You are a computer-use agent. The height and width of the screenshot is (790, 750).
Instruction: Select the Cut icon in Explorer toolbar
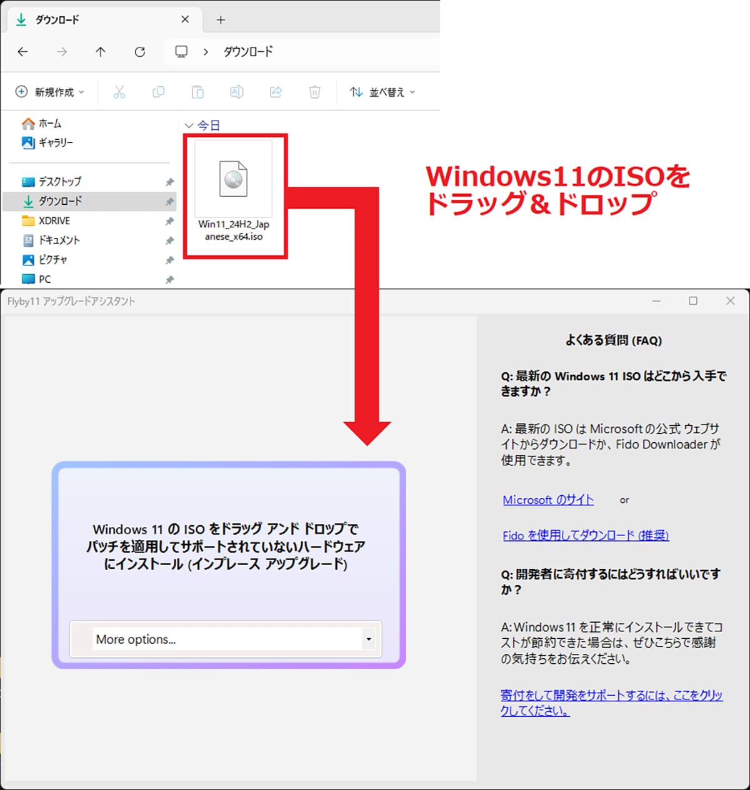pos(119,92)
